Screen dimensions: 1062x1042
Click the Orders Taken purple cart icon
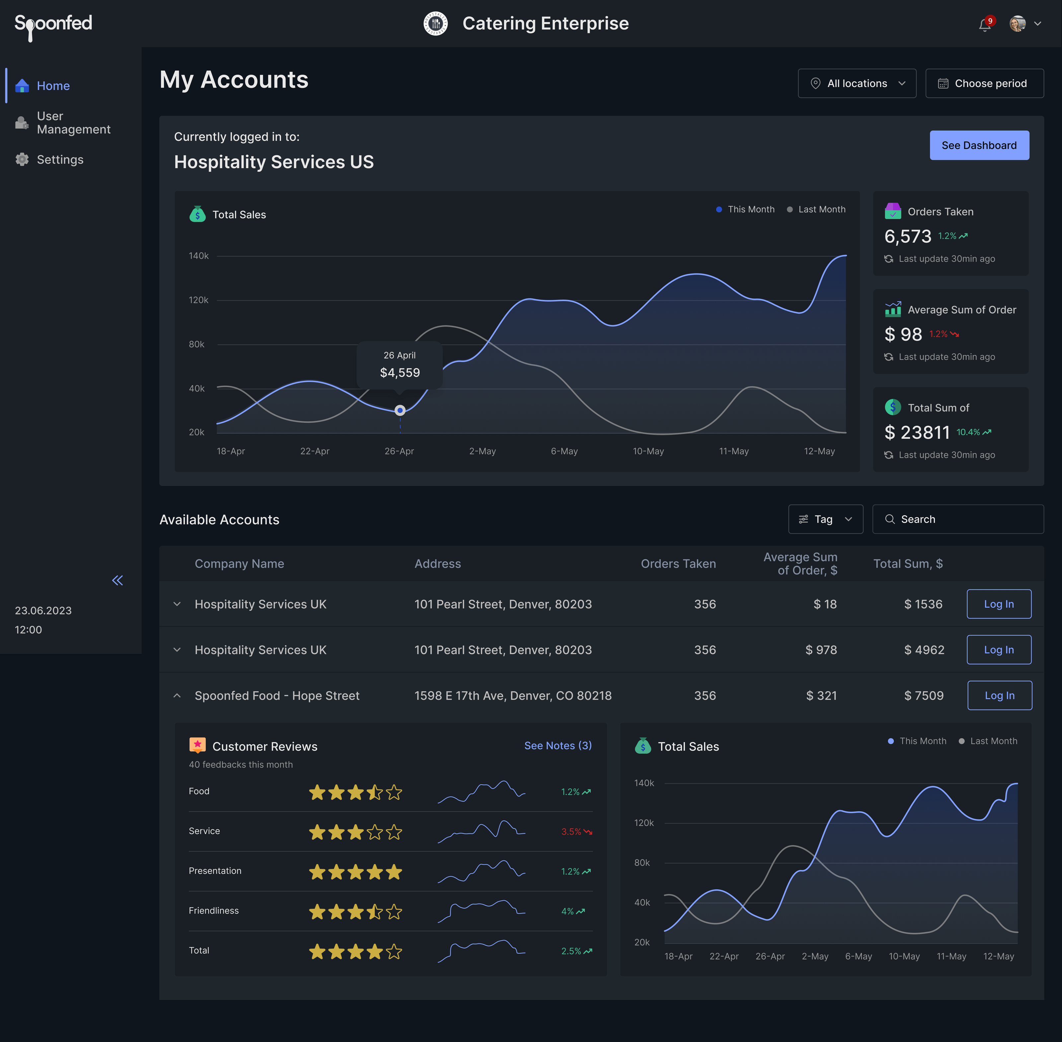pyautogui.click(x=892, y=211)
